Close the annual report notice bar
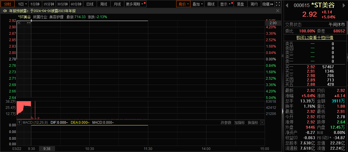 click(x=278, y=11)
